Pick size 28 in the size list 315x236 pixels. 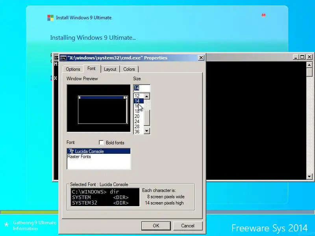point(139,126)
